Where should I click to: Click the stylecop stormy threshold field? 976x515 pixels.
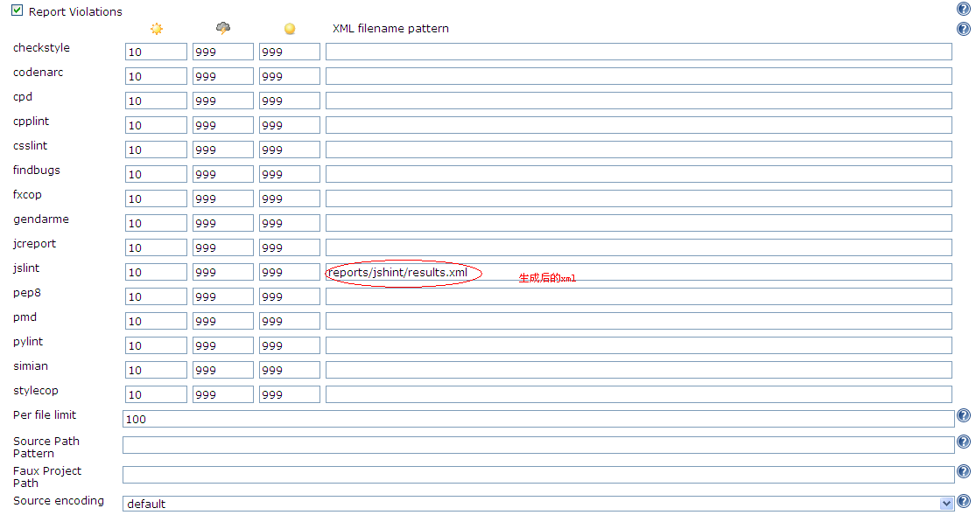[223, 394]
